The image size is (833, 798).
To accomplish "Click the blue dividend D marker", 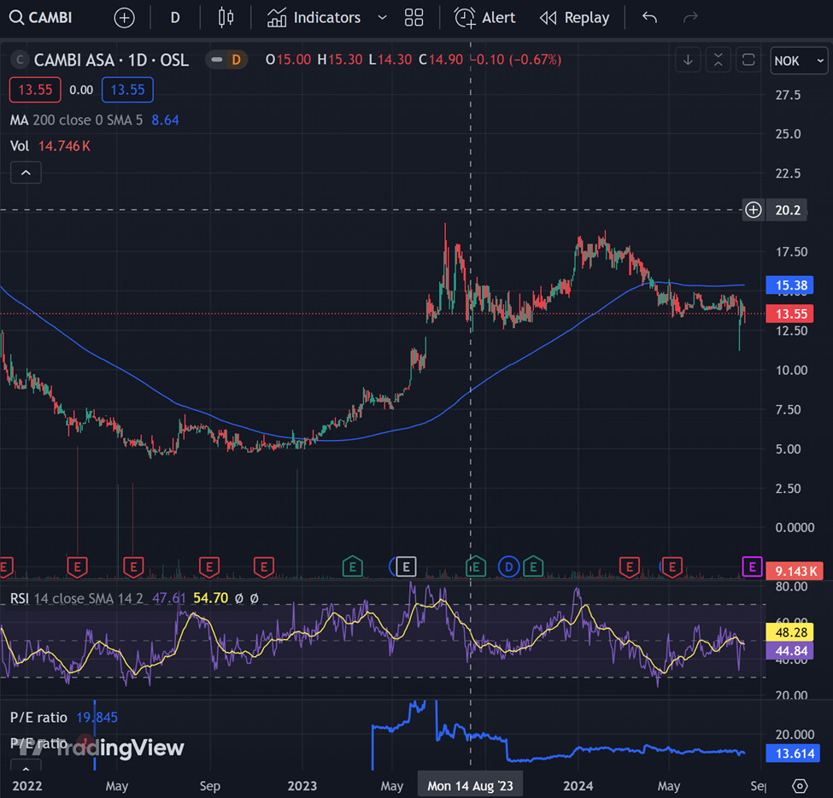I will (x=509, y=566).
